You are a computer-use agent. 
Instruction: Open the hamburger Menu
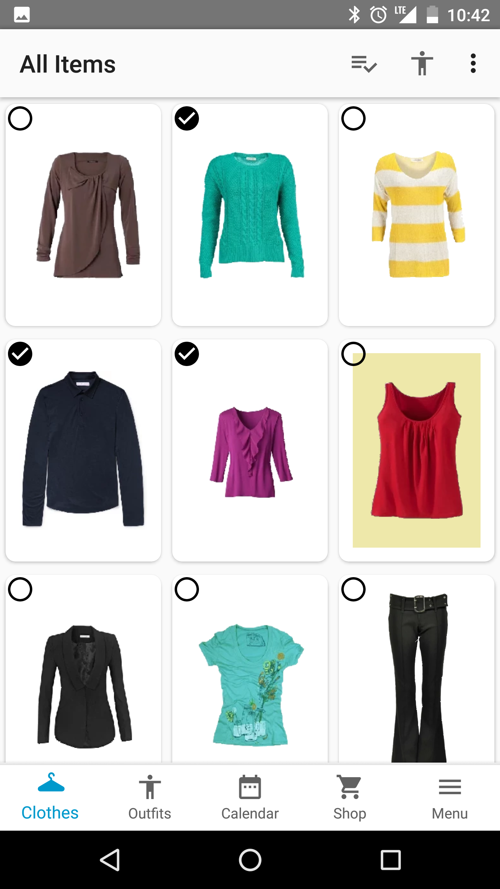pyautogui.click(x=450, y=798)
